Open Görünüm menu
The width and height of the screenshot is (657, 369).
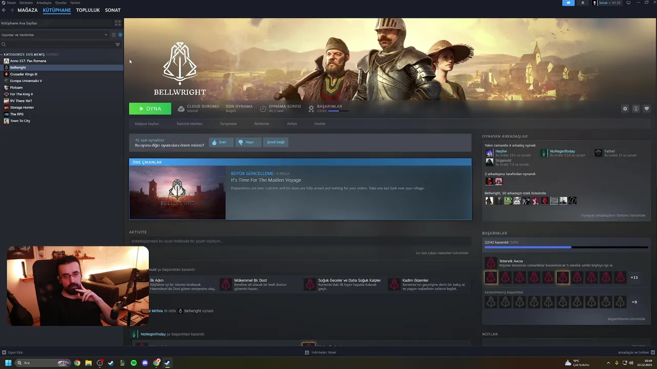[26, 3]
